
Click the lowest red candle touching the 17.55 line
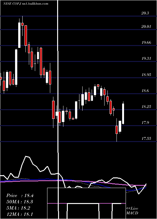116,130
